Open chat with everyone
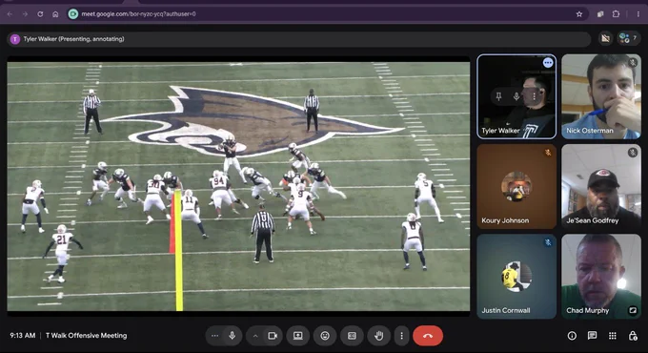This screenshot has height=353, width=648. coord(592,336)
